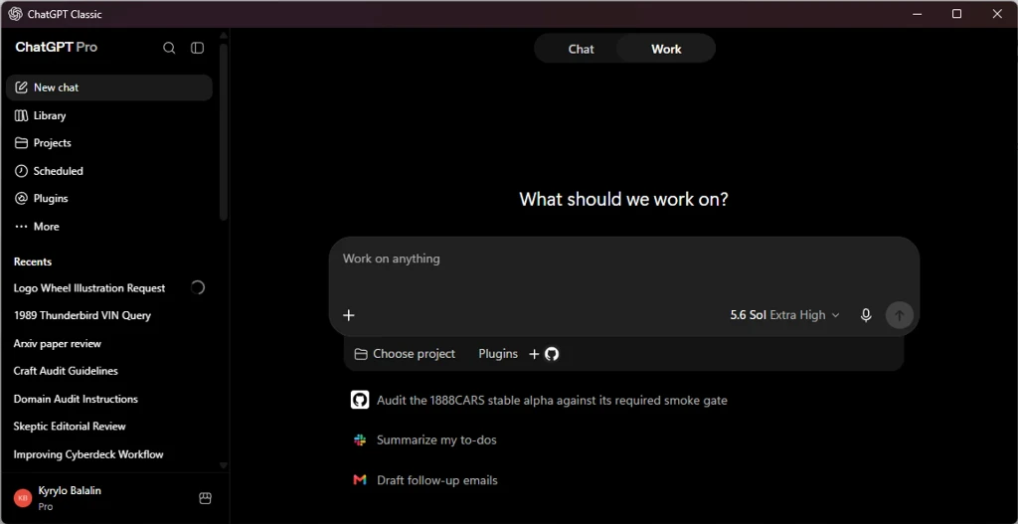Image resolution: width=1018 pixels, height=524 pixels.
Task: Select the Work mode tab
Action: point(666,49)
